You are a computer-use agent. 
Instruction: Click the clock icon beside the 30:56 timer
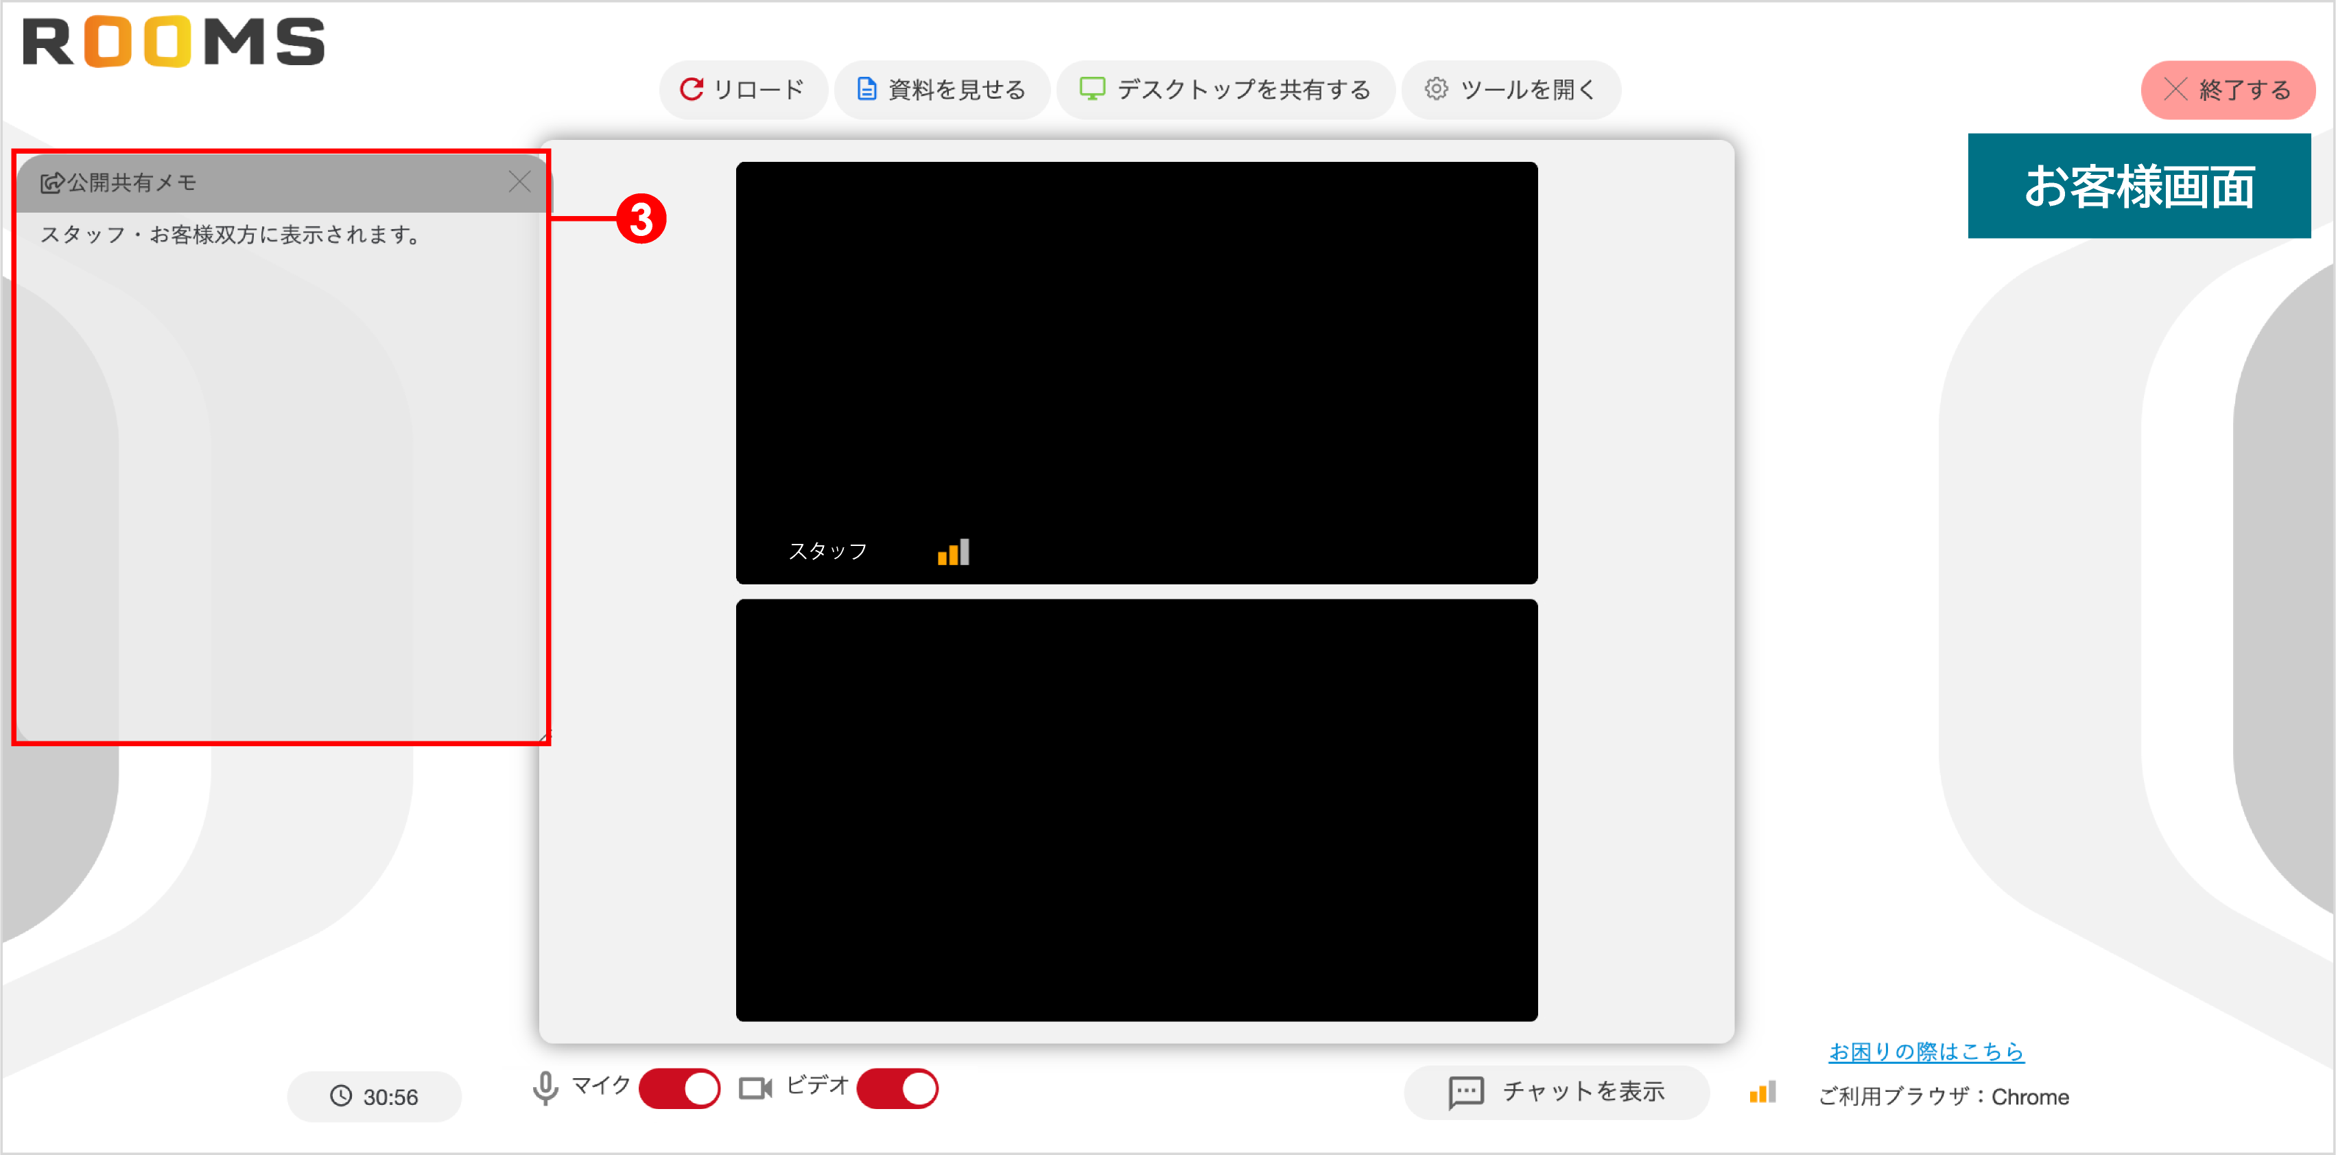tap(342, 1096)
